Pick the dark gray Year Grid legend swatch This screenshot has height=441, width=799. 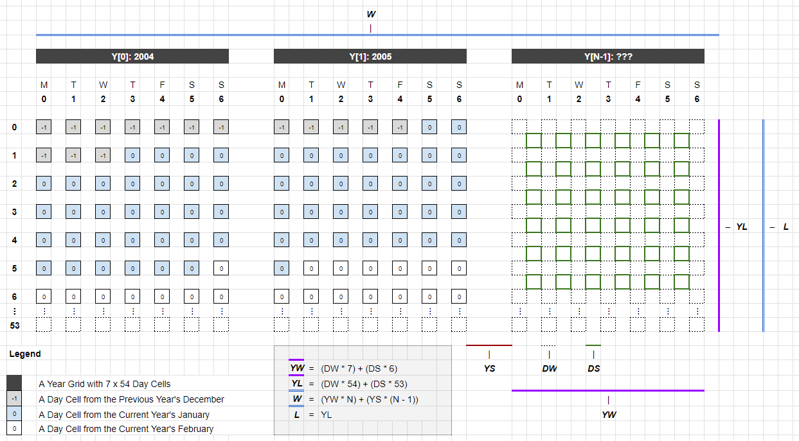pos(14,384)
